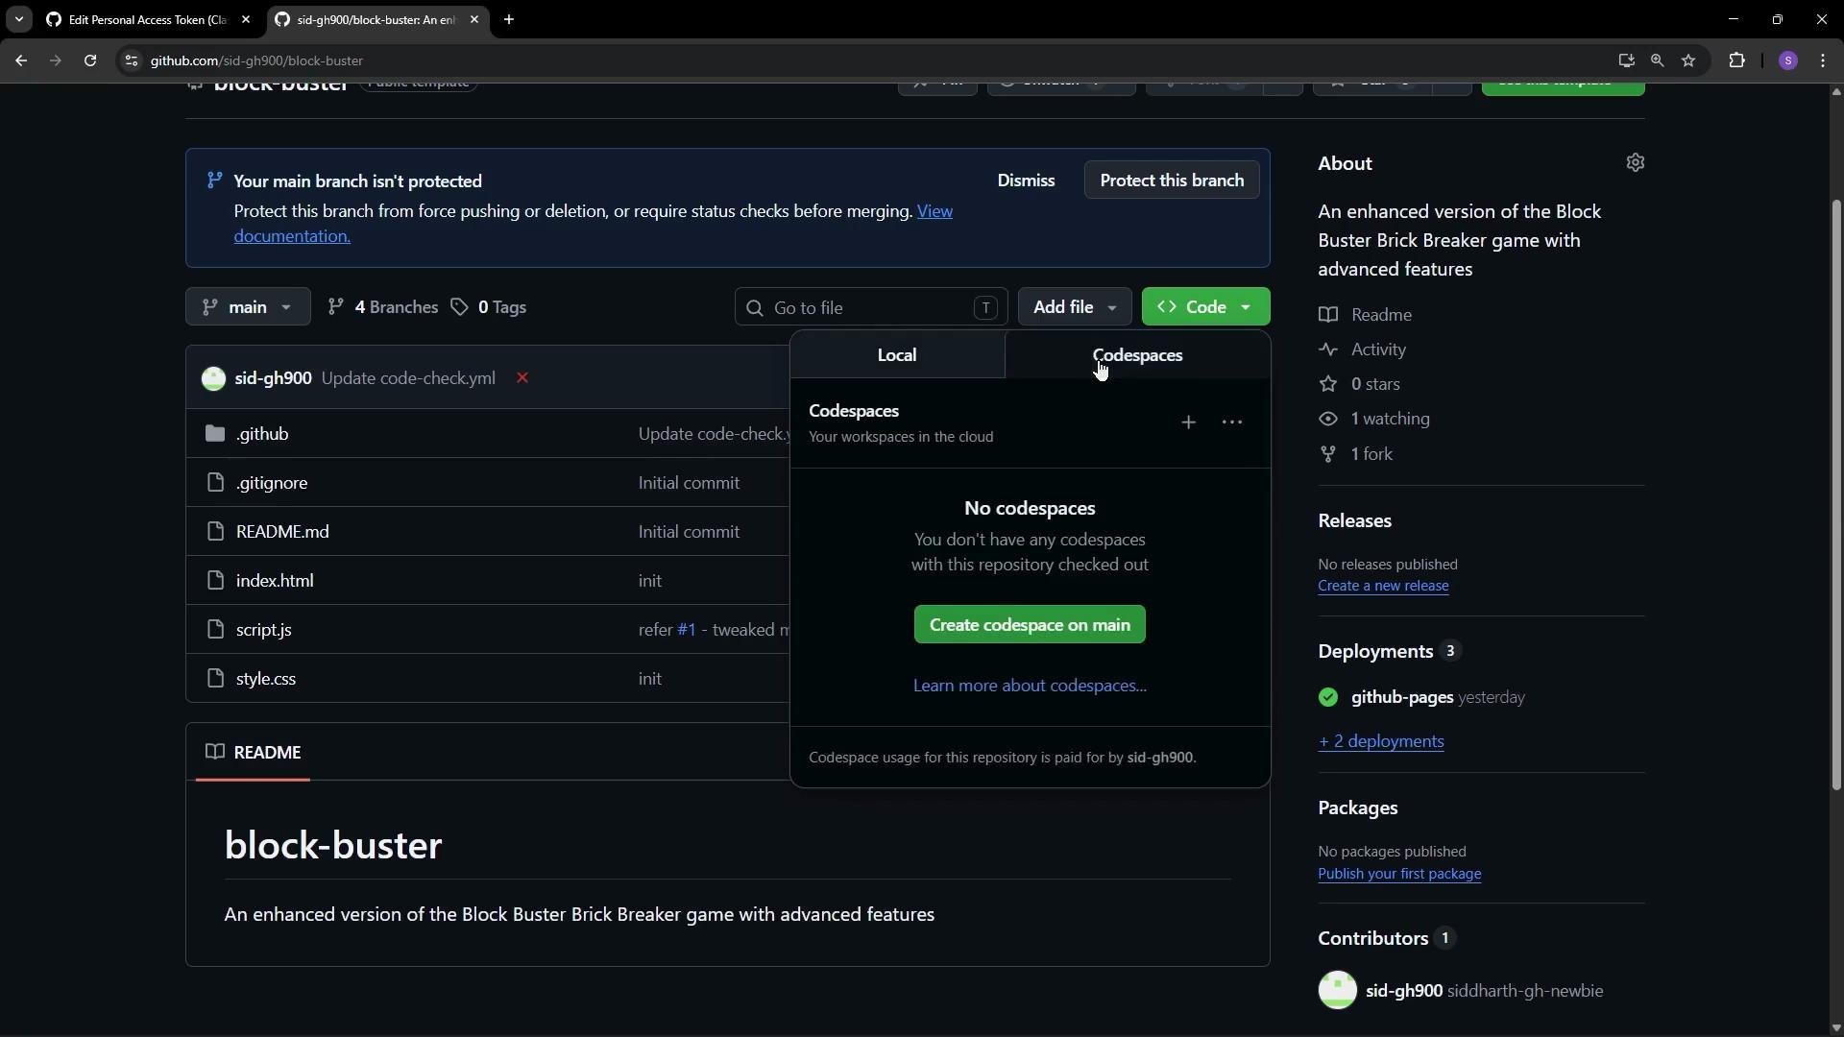Click sid-gh900 avatar in commit row
This screenshot has height=1037, width=1844.
213,378
